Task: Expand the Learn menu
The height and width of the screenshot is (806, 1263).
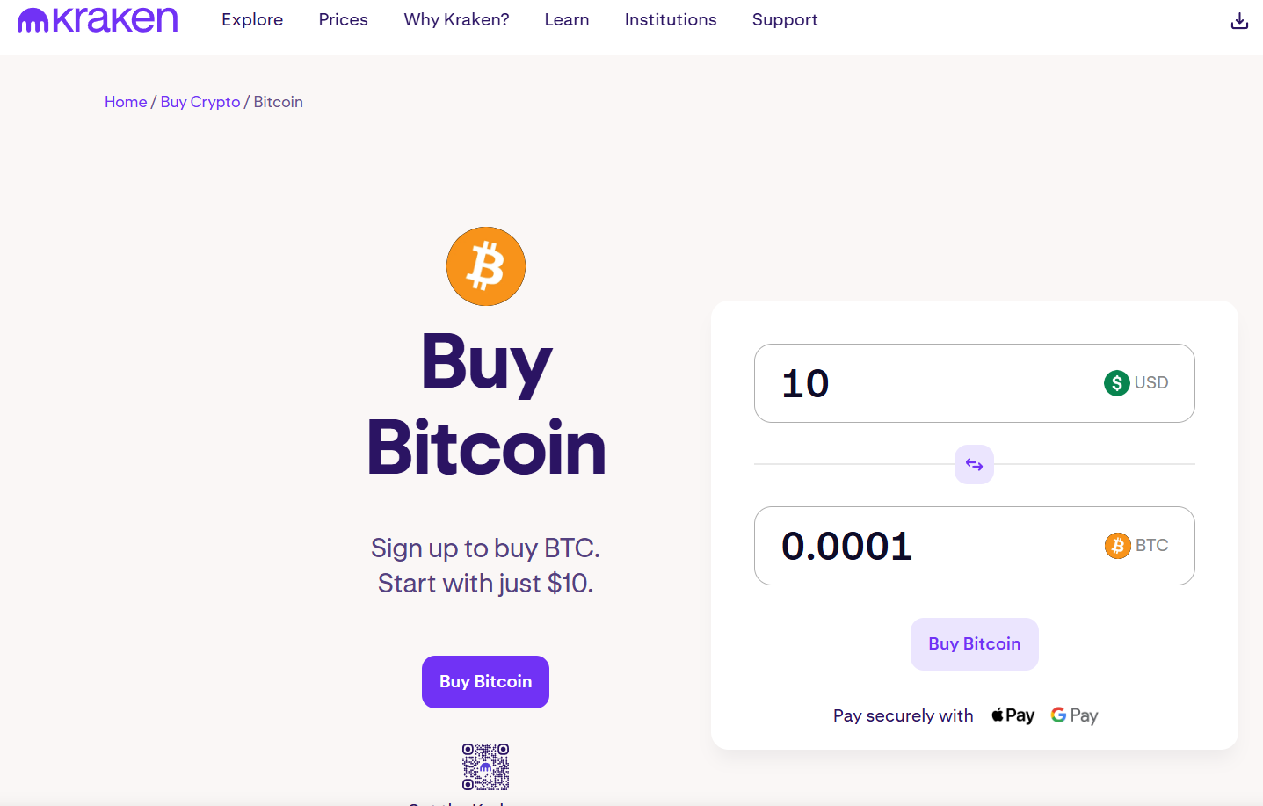Action: pos(567,19)
